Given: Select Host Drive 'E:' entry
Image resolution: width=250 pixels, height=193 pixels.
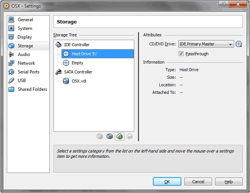Looking at the screenshot, I should tap(97, 54).
